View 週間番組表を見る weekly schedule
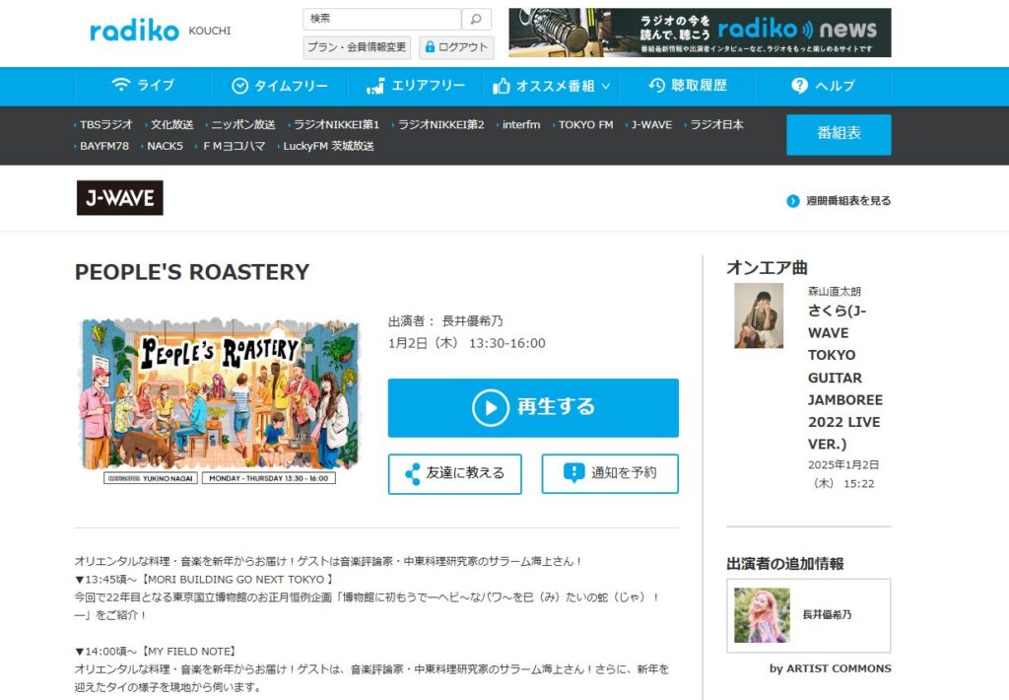The width and height of the screenshot is (1009, 700). (840, 201)
